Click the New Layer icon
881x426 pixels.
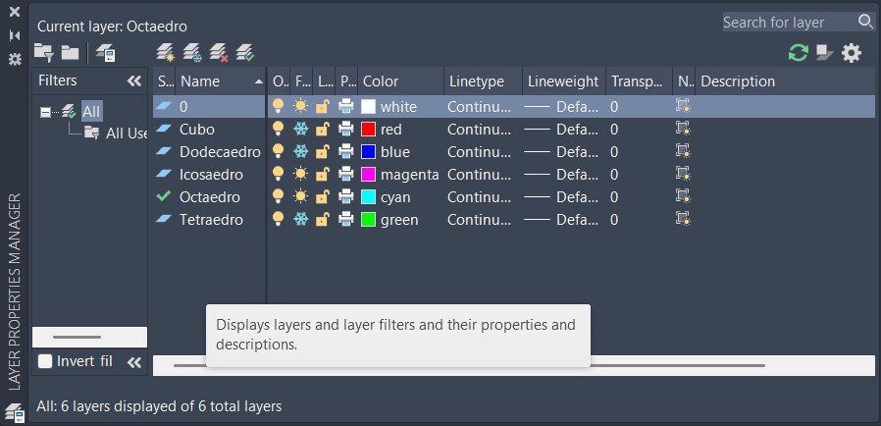click(166, 52)
